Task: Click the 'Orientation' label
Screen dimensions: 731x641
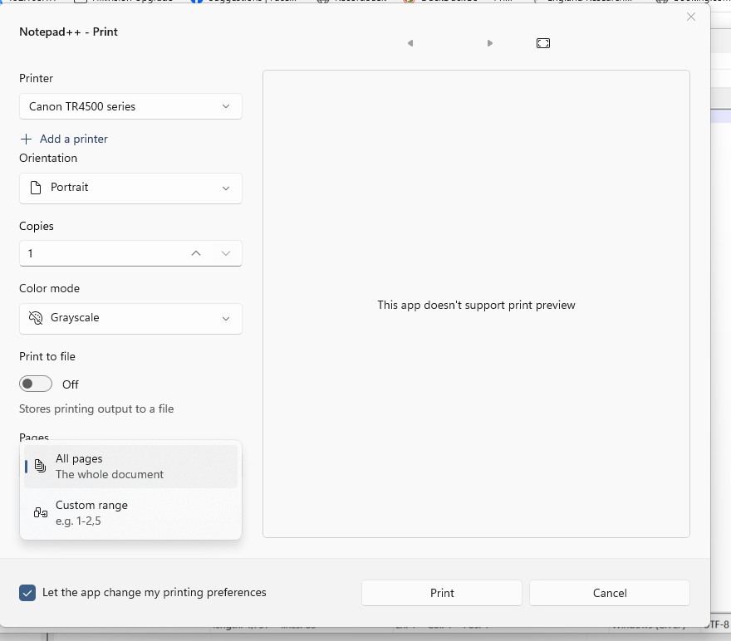Action: [48, 158]
